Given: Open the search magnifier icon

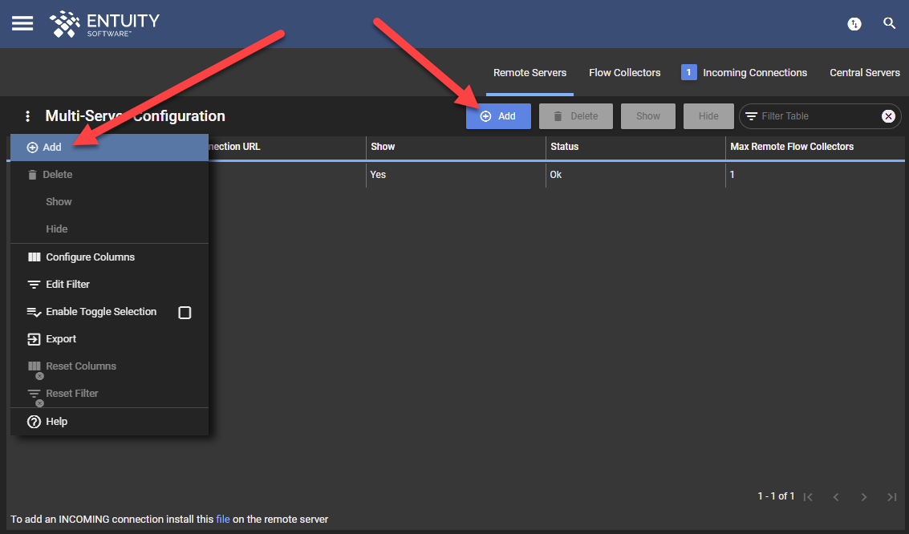Looking at the screenshot, I should click(889, 23).
